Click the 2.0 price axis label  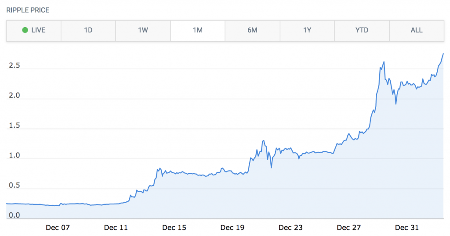[15, 95]
